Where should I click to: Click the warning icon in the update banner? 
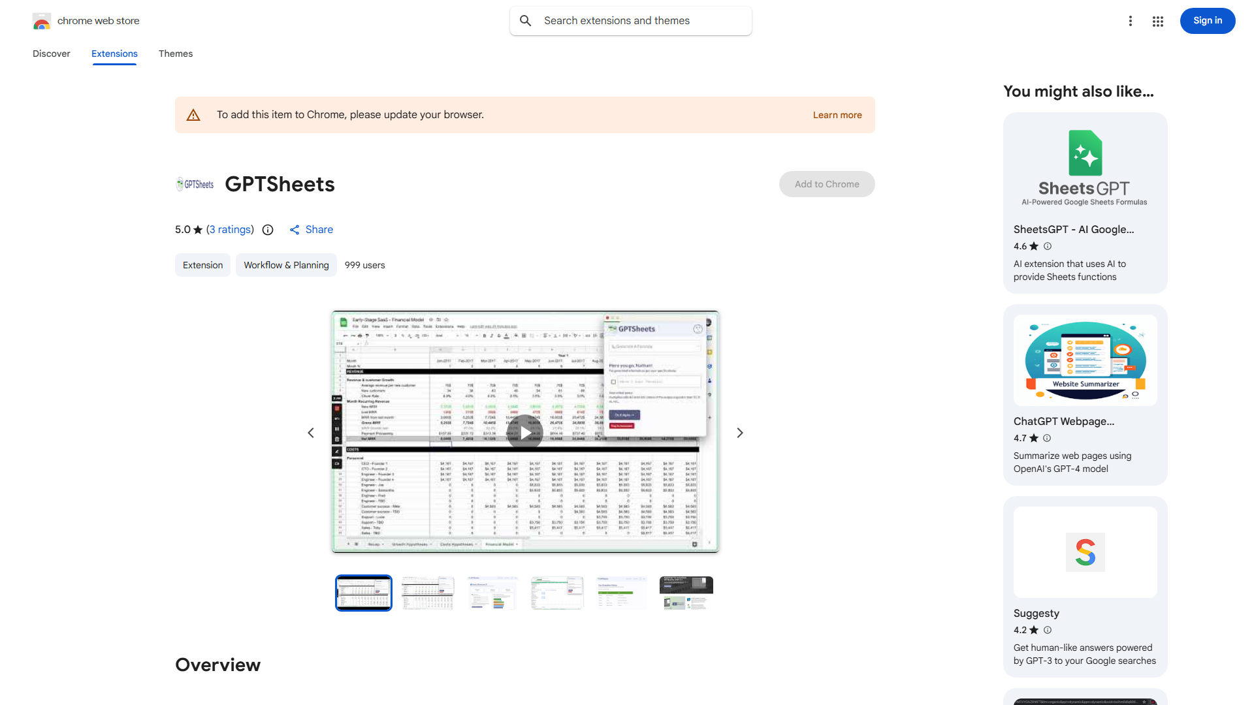tap(193, 114)
